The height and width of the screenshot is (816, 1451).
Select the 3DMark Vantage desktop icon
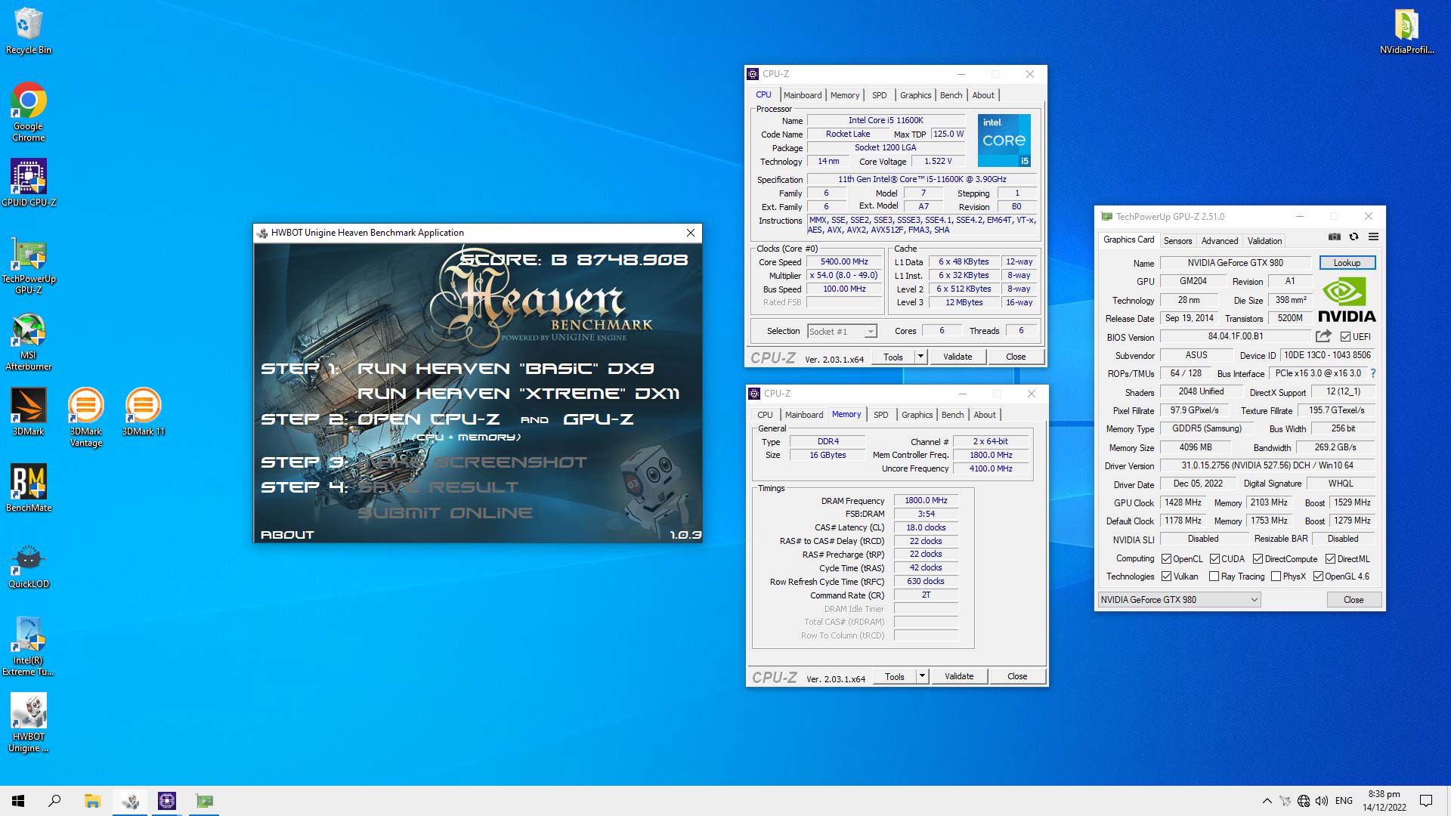pyautogui.click(x=85, y=417)
